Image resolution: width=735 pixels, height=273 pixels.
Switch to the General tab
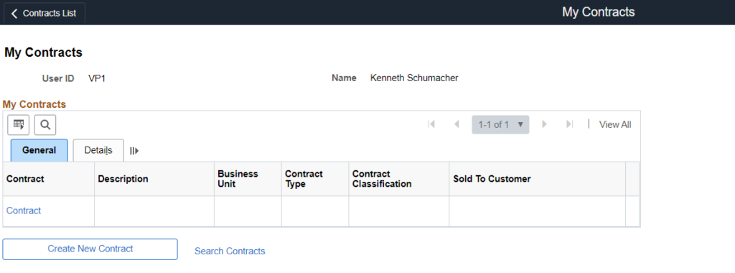tap(39, 151)
